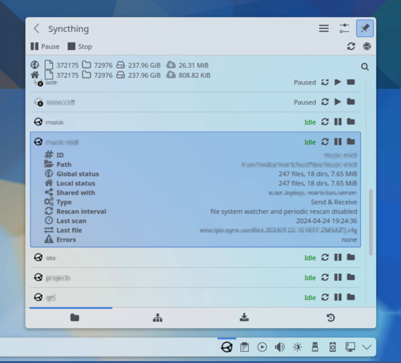Image resolution: width=401 pixels, height=363 pixels.
Task: Pause all Syncthing devices
Action: click(x=45, y=46)
